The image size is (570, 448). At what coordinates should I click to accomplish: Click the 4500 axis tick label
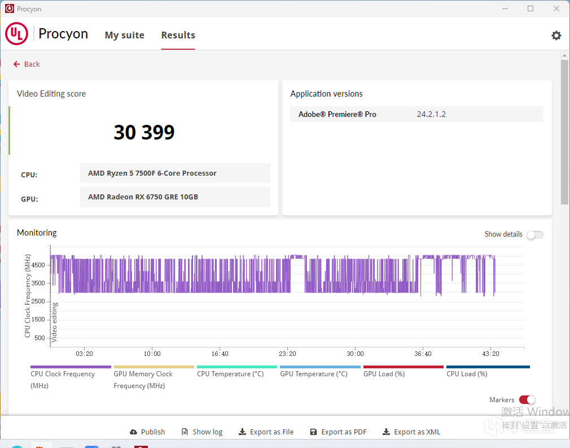[38, 265]
